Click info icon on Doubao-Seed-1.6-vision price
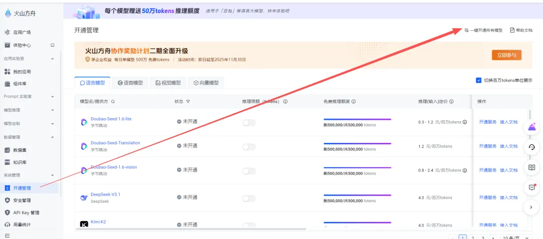 [465, 170]
